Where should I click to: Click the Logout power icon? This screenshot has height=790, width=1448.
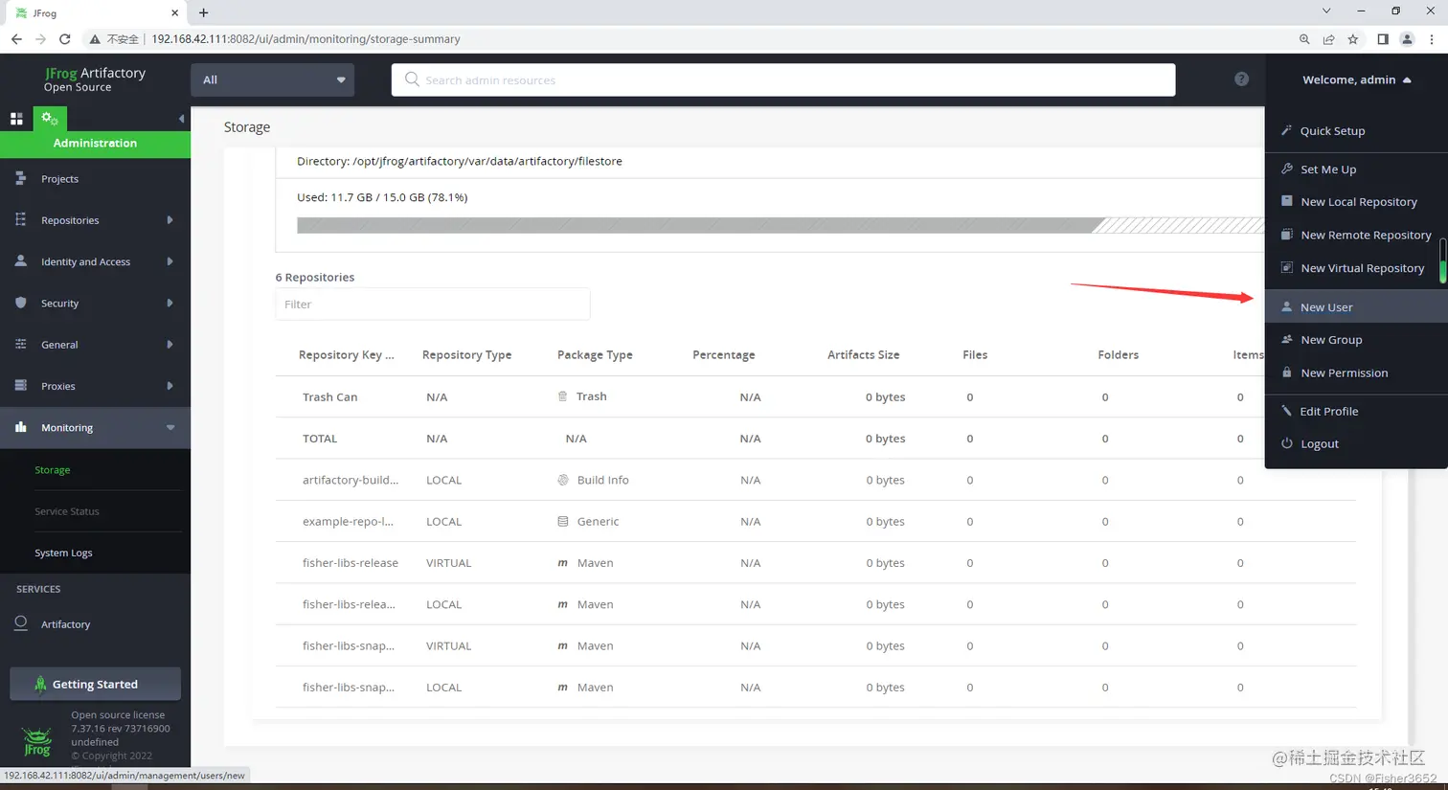coord(1286,443)
